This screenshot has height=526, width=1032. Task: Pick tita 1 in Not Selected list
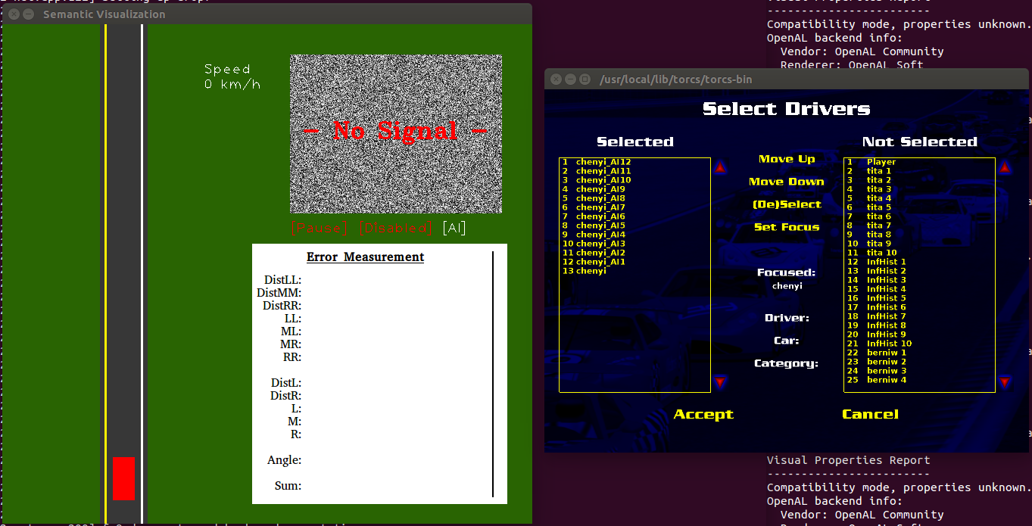coord(919,171)
